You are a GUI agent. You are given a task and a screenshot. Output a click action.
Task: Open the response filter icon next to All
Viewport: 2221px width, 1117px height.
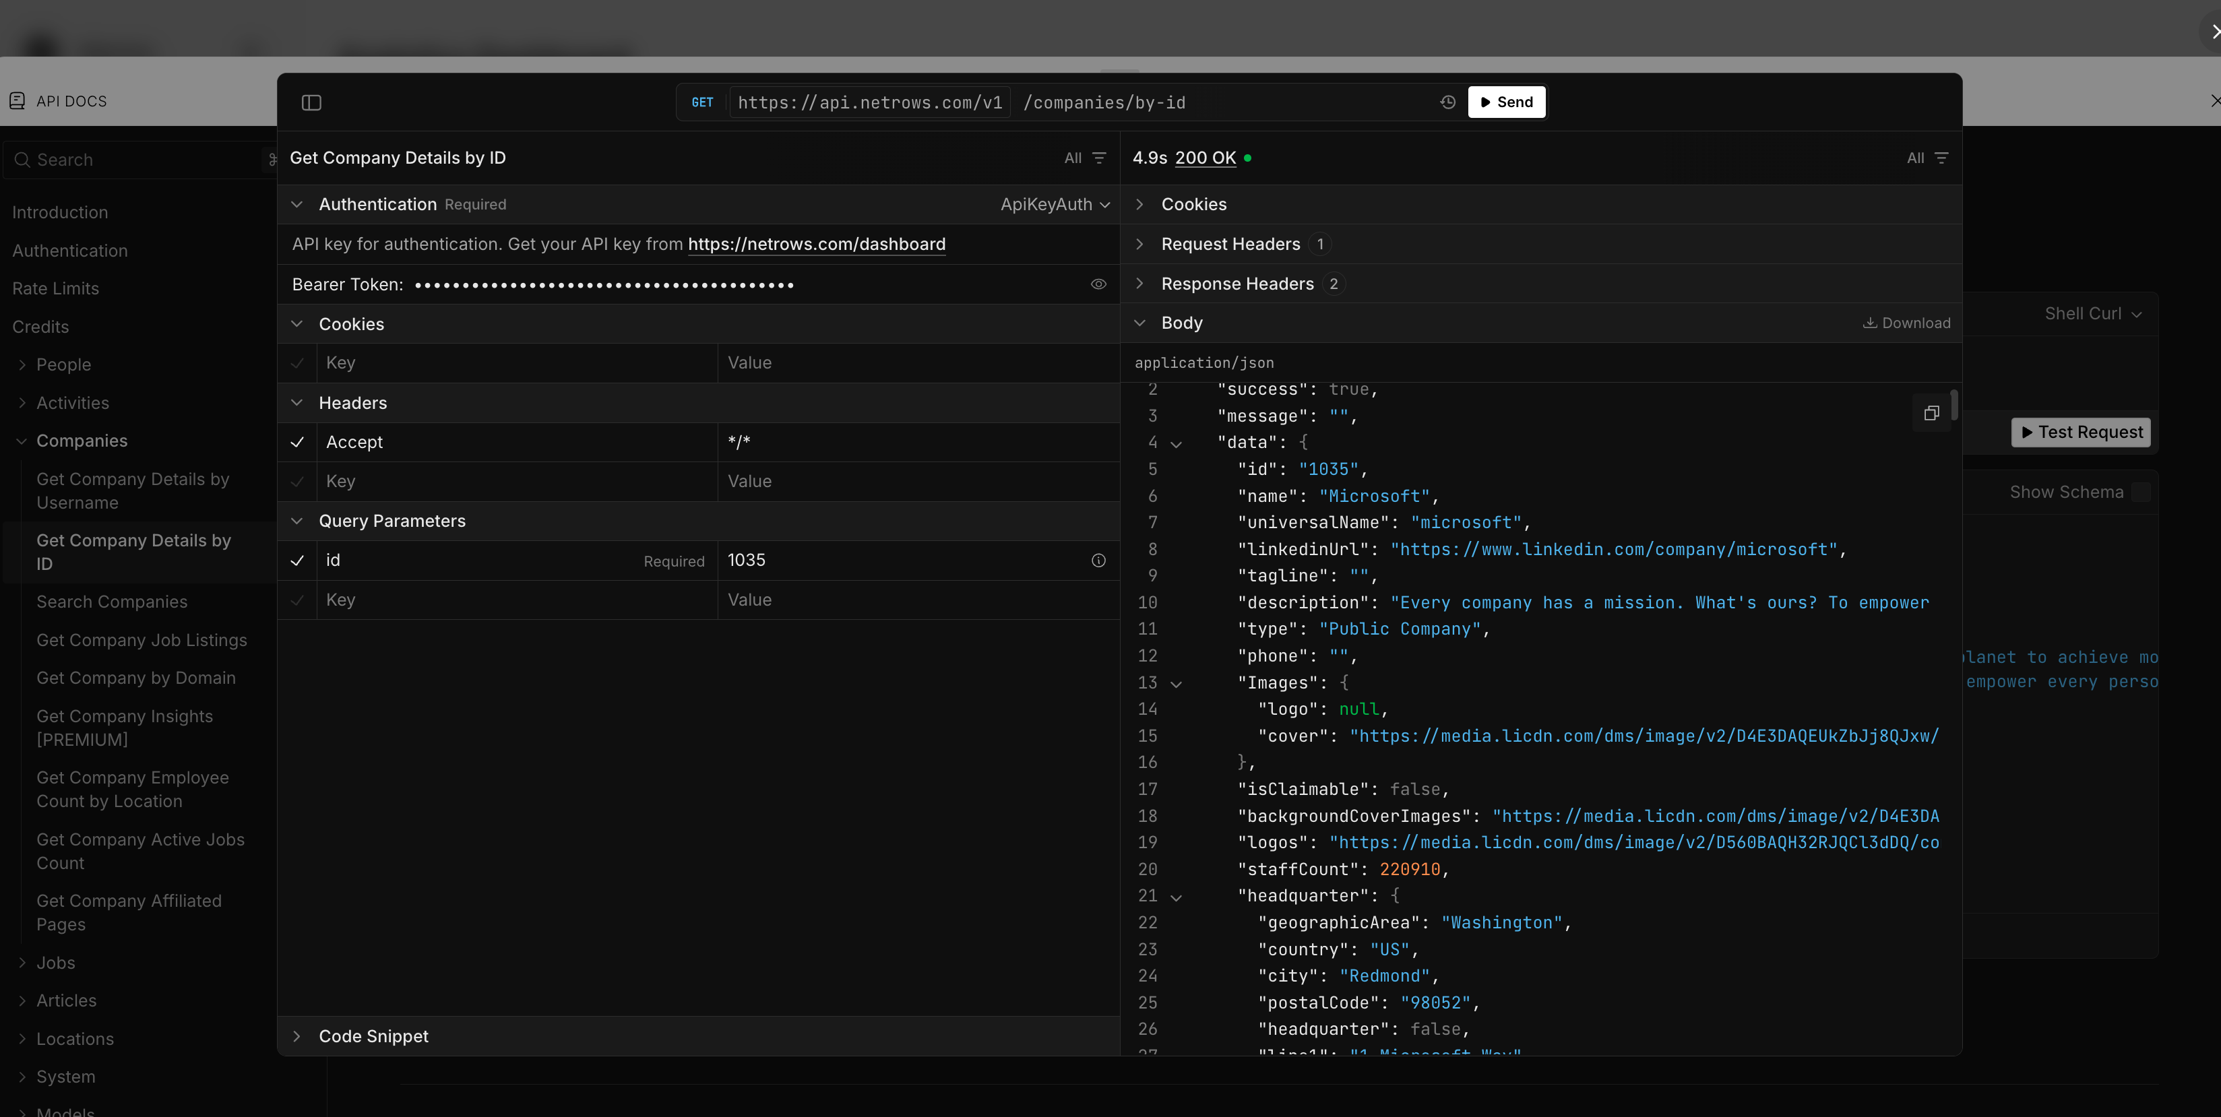1943,158
